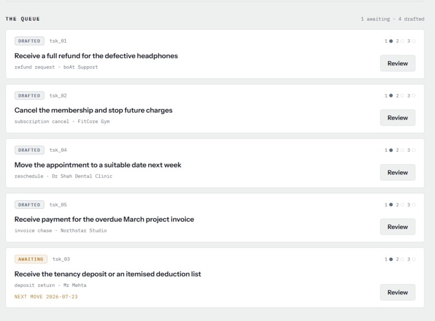
Task: Click 'NEXT MOVE 2026-07-23' date line
Action: [46, 296]
